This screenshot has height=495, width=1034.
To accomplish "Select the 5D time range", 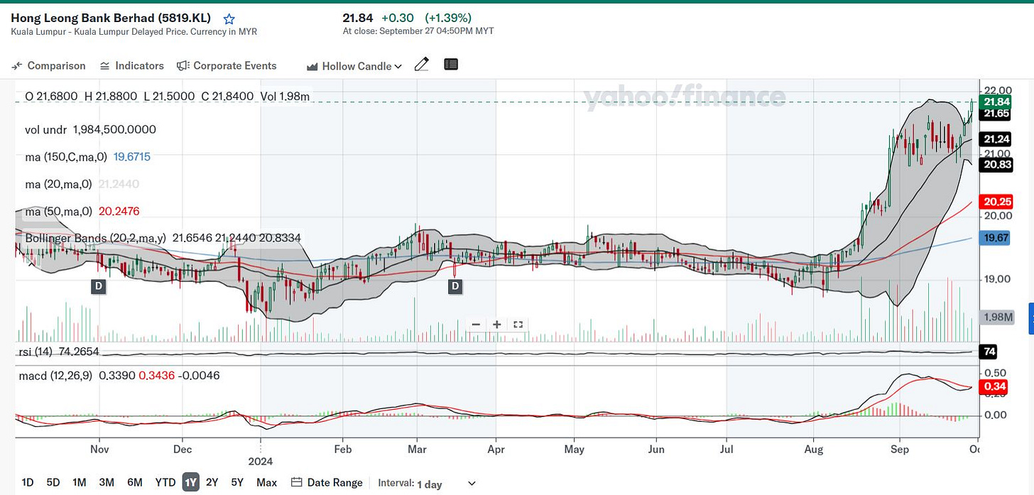I will pos(53,483).
